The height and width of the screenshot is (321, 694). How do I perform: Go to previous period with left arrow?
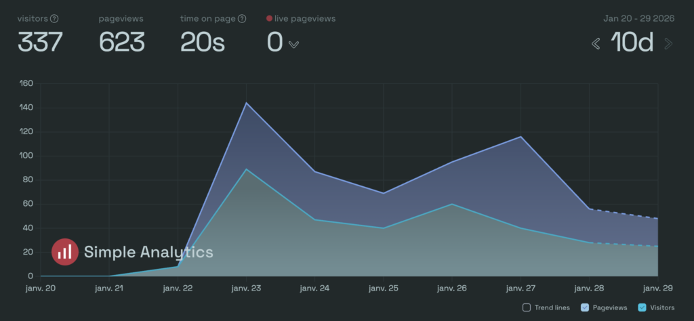(596, 44)
